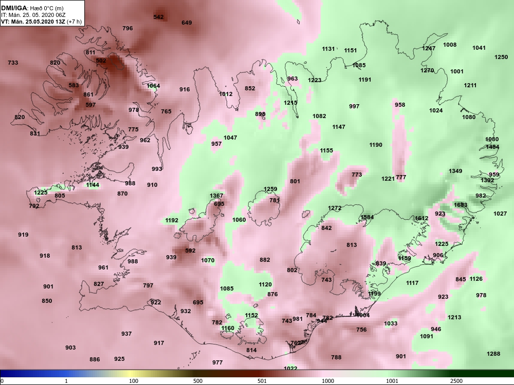This screenshot has height=385, width=514.
Task: Click the legend label 100
Action: tap(134, 381)
